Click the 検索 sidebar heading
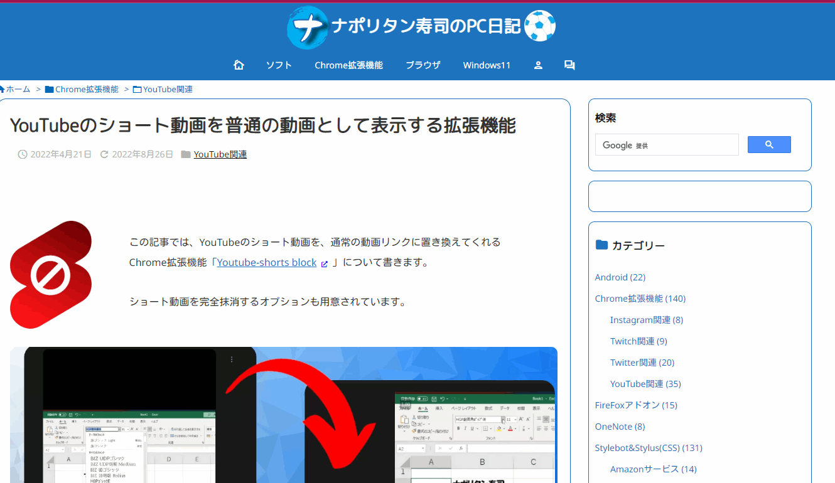This screenshot has width=835, height=483. pyautogui.click(x=605, y=118)
